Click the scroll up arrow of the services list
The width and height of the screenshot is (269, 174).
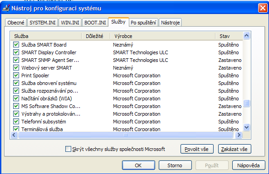(246, 36)
